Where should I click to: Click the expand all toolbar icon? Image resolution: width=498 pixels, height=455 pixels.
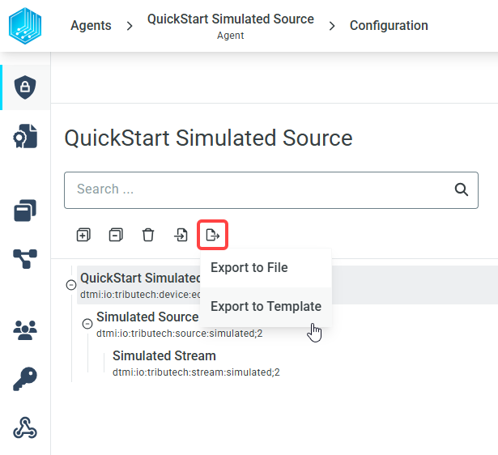(83, 235)
